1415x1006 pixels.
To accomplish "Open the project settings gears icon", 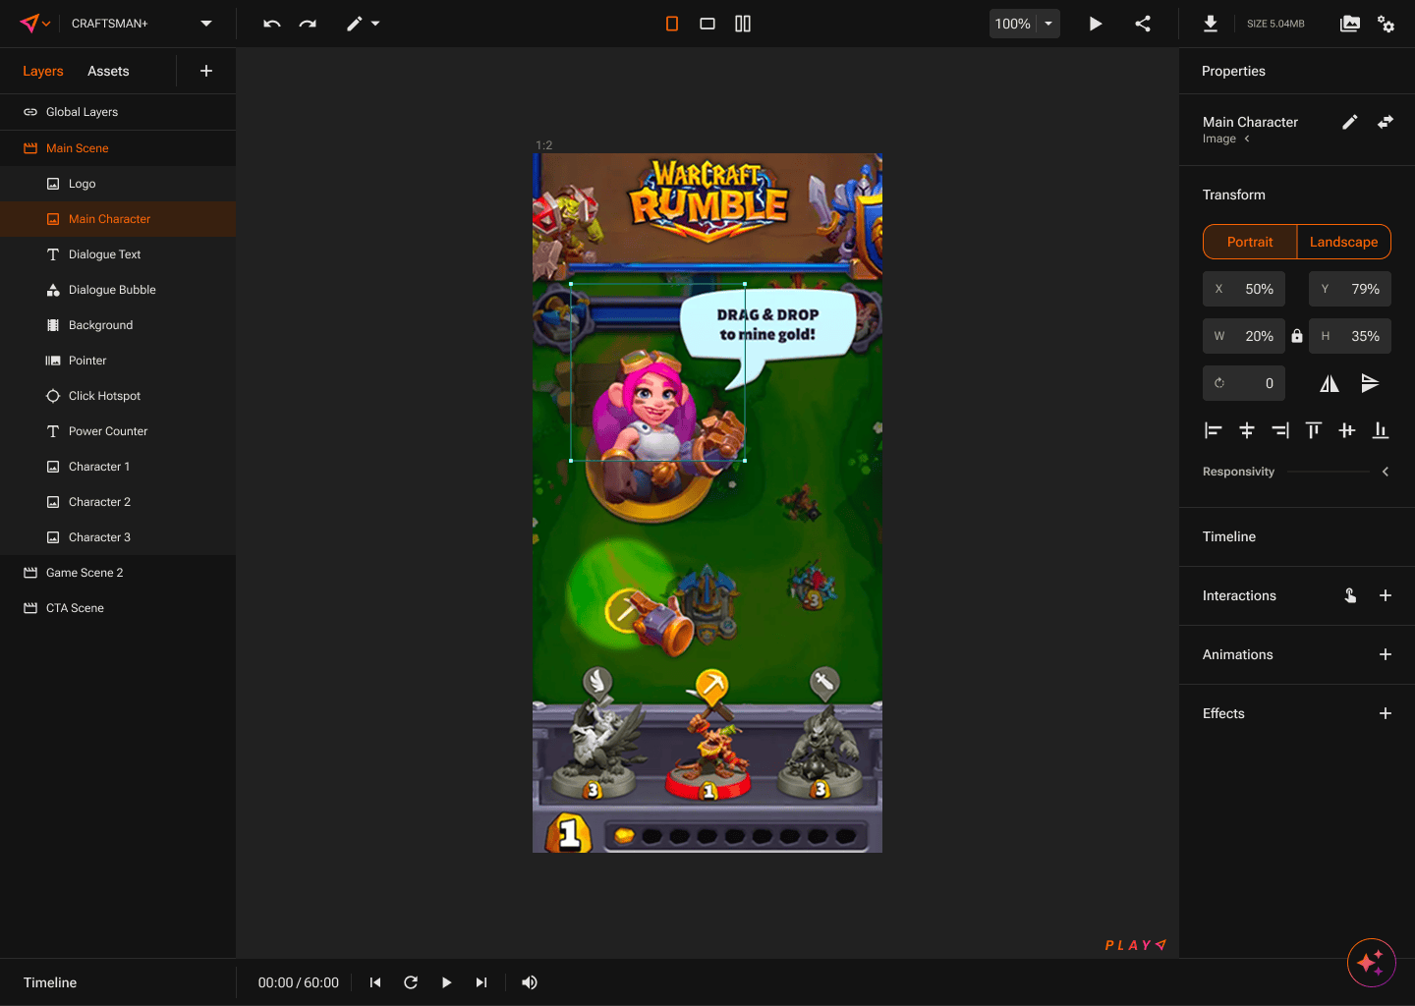I will [x=1386, y=24].
